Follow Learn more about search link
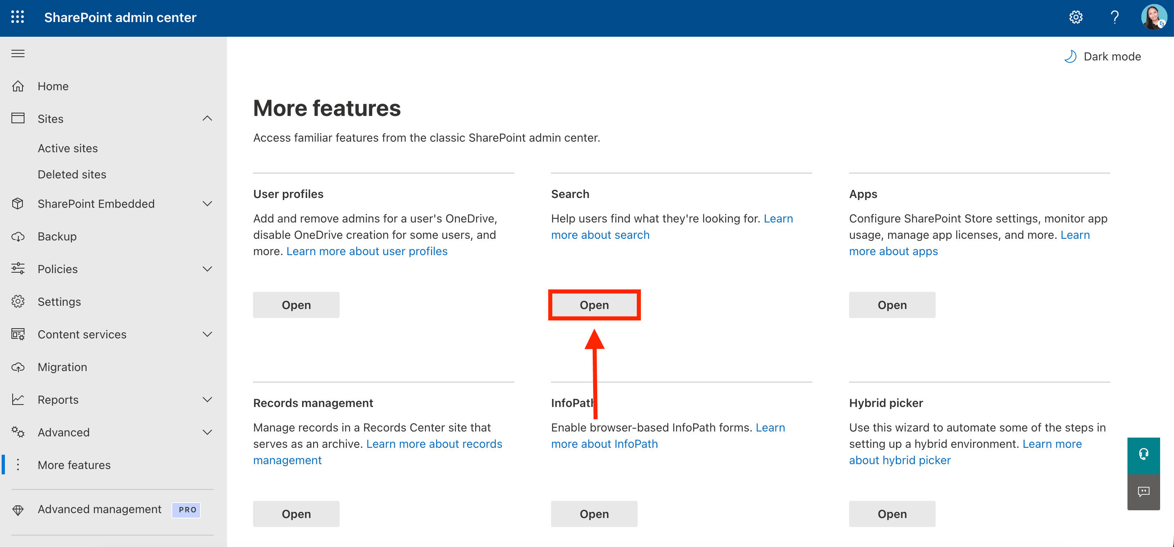The width and height of the screenshot is (1174, 547). 600,235
